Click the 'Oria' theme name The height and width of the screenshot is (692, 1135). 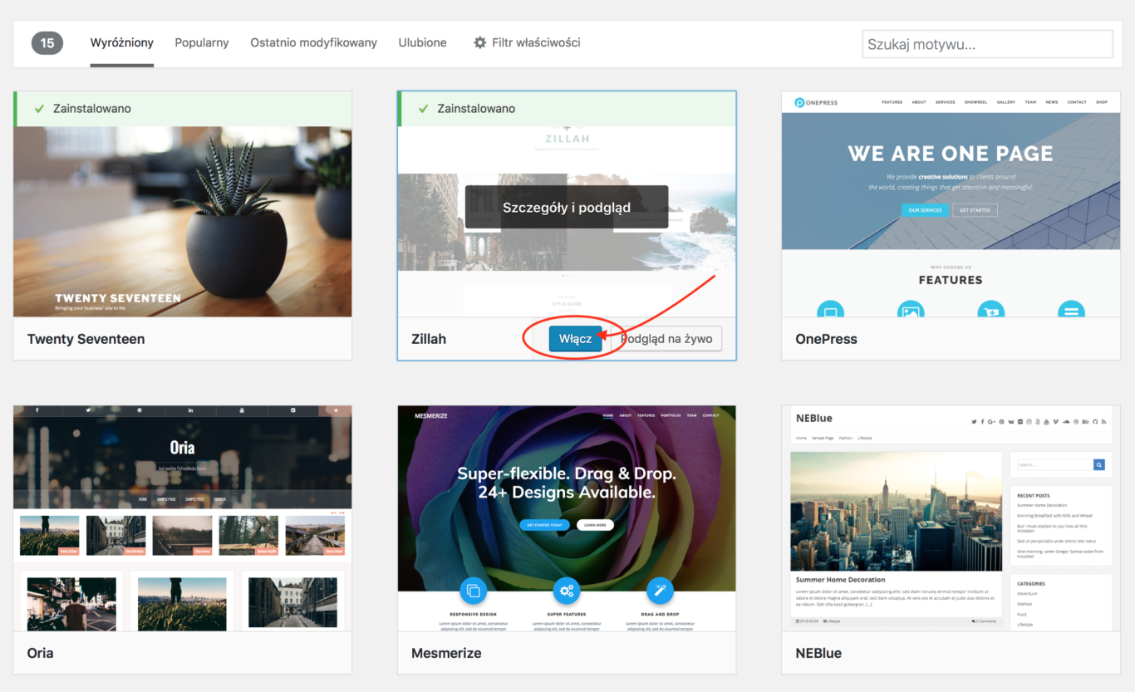tap(41, 653)
